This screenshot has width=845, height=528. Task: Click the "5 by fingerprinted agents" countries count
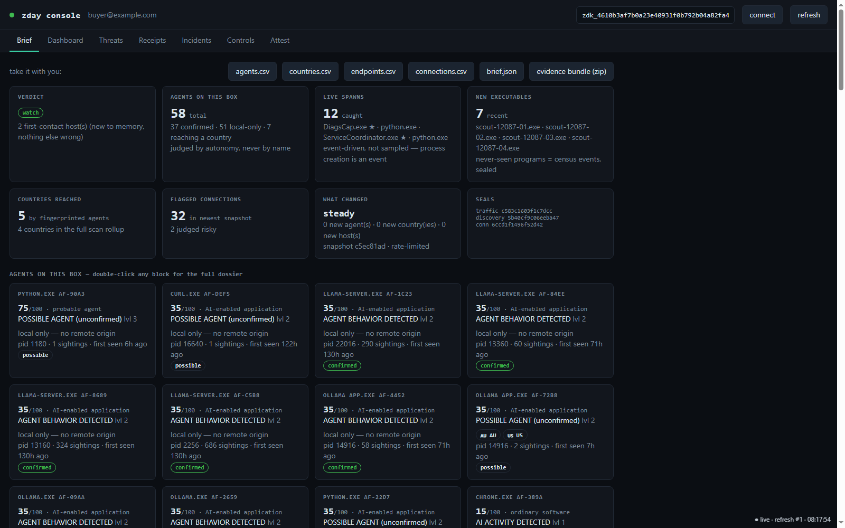tap(63, 216)
